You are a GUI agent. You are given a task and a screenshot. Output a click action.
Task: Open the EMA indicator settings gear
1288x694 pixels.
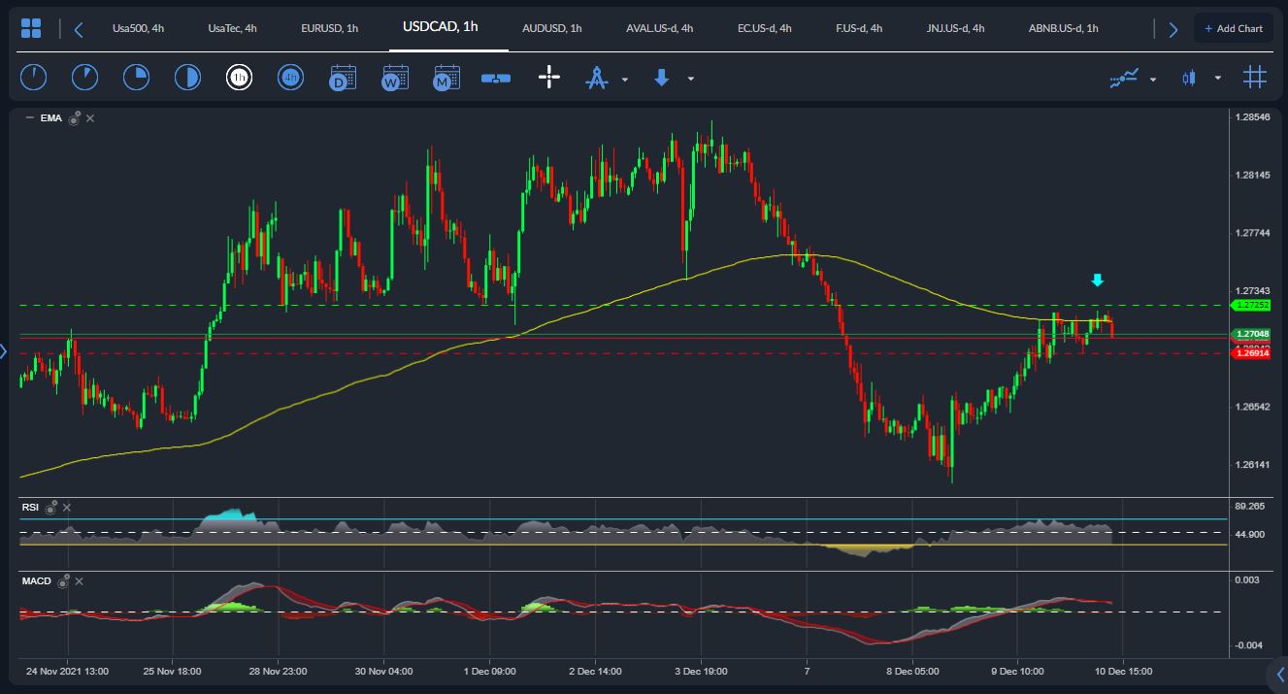click(73, 119)
